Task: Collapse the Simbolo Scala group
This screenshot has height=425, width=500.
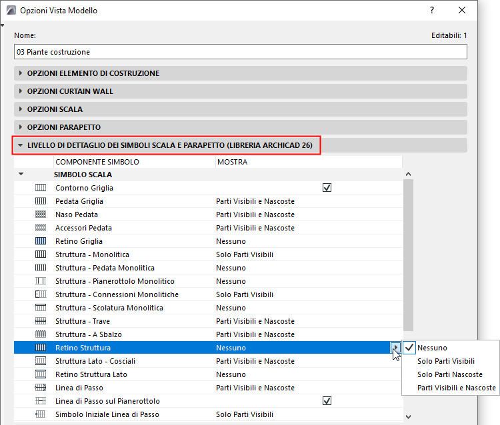Action: pos(21,175)
